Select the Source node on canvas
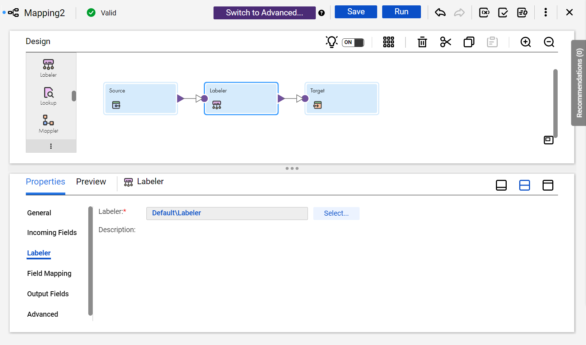This screenshot has height=345, width=586. coord(141,99)
